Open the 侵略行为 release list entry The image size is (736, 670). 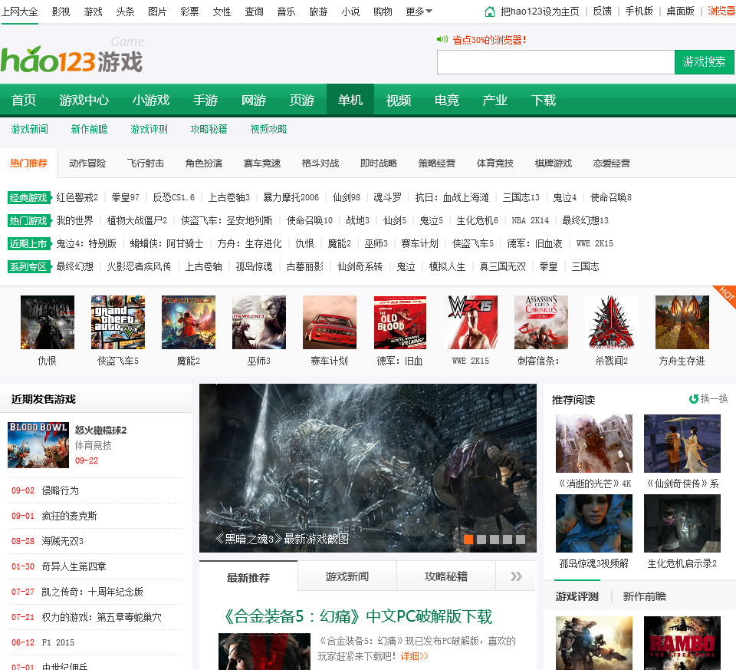coord(60,490)
